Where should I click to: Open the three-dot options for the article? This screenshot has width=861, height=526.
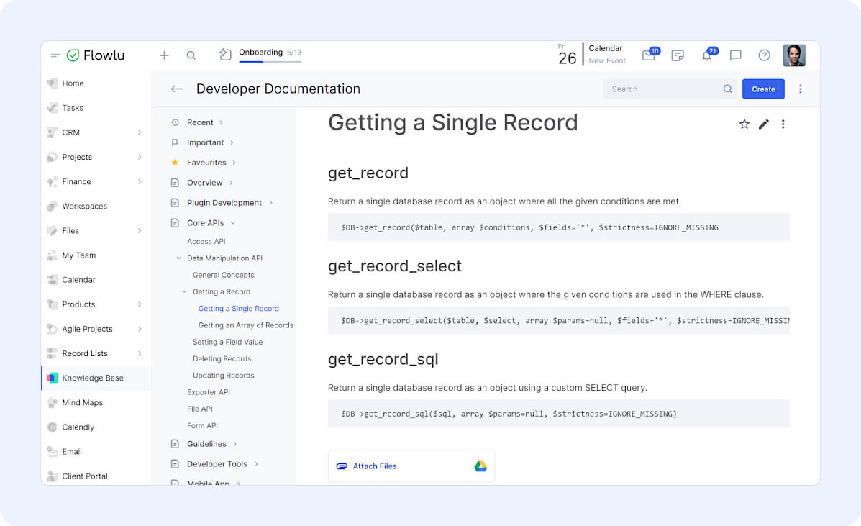point(783,124)
